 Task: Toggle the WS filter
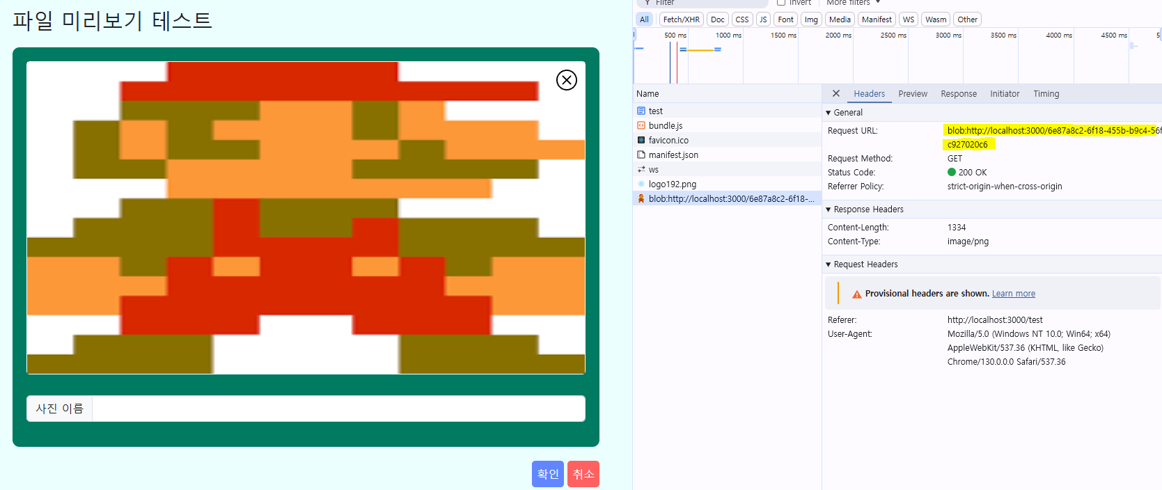tap(909, 19)
